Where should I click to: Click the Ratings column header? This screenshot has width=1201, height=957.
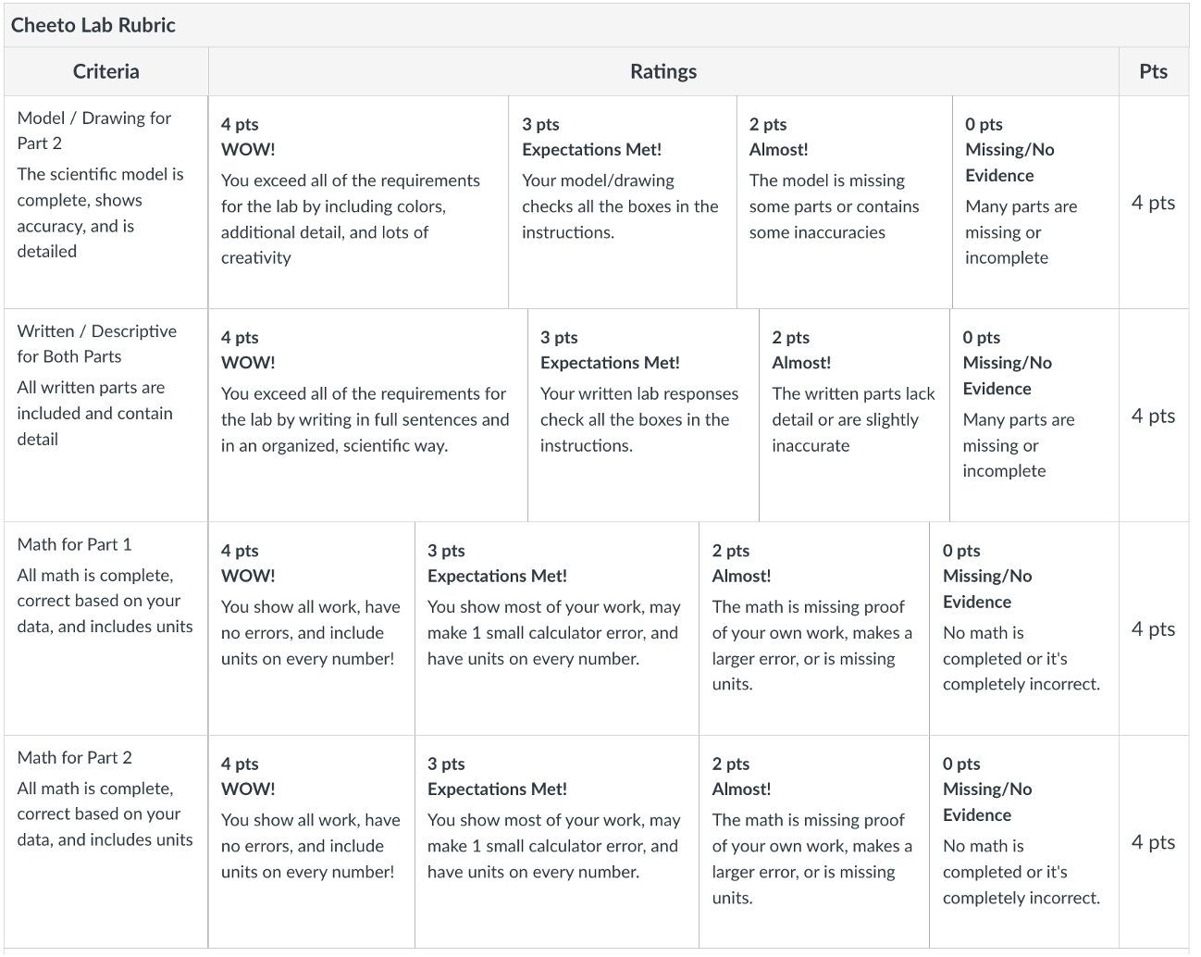(663, 71)
